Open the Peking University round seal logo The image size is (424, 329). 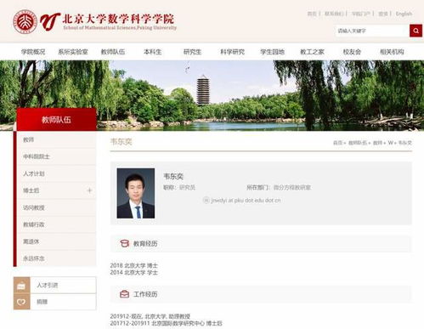click(x=25, y=21)
